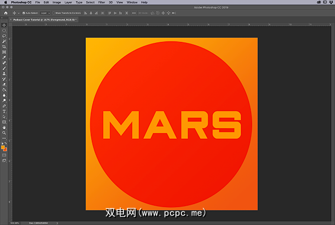Click the foreground color swatch
Image resolution: width=335 pixels, height=225 pixels.
[3, 147]
